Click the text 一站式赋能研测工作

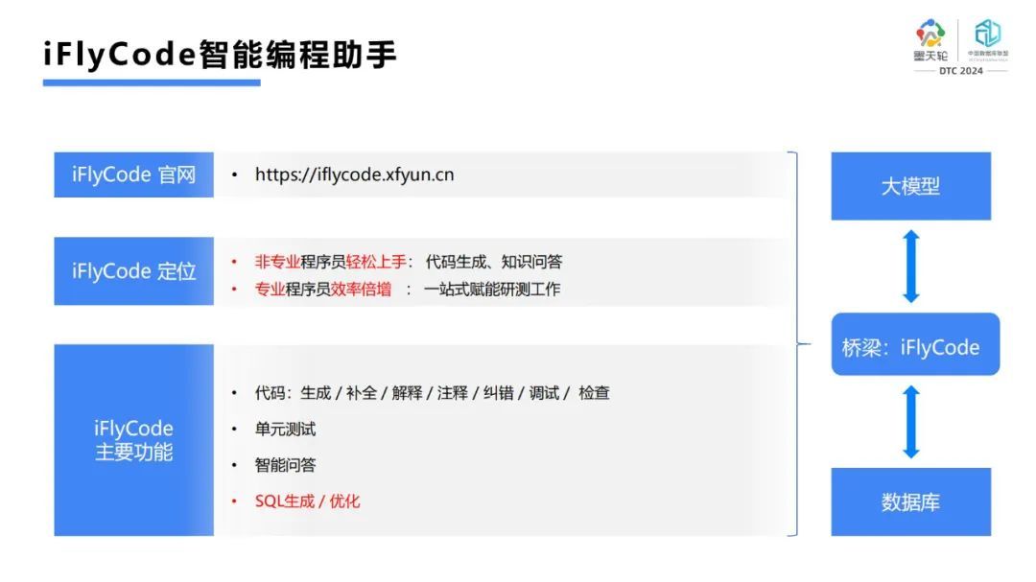point(491,289)
